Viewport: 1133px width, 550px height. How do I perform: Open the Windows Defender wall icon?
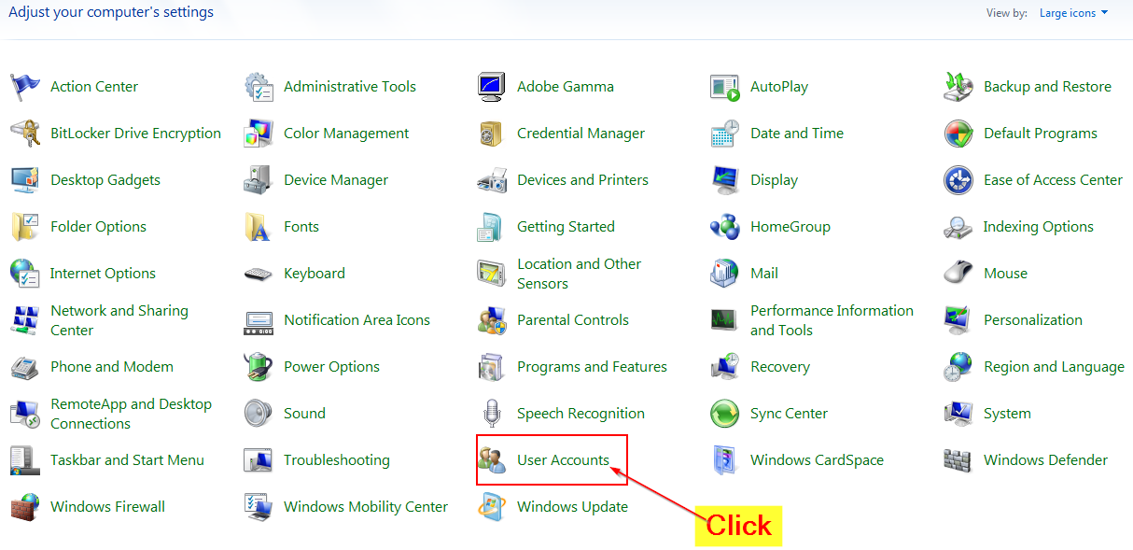[x=958, y=460]
